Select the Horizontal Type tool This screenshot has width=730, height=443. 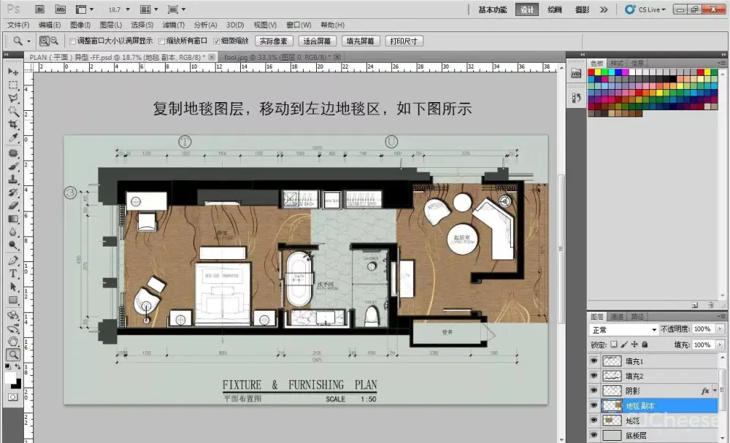(13, 274)
